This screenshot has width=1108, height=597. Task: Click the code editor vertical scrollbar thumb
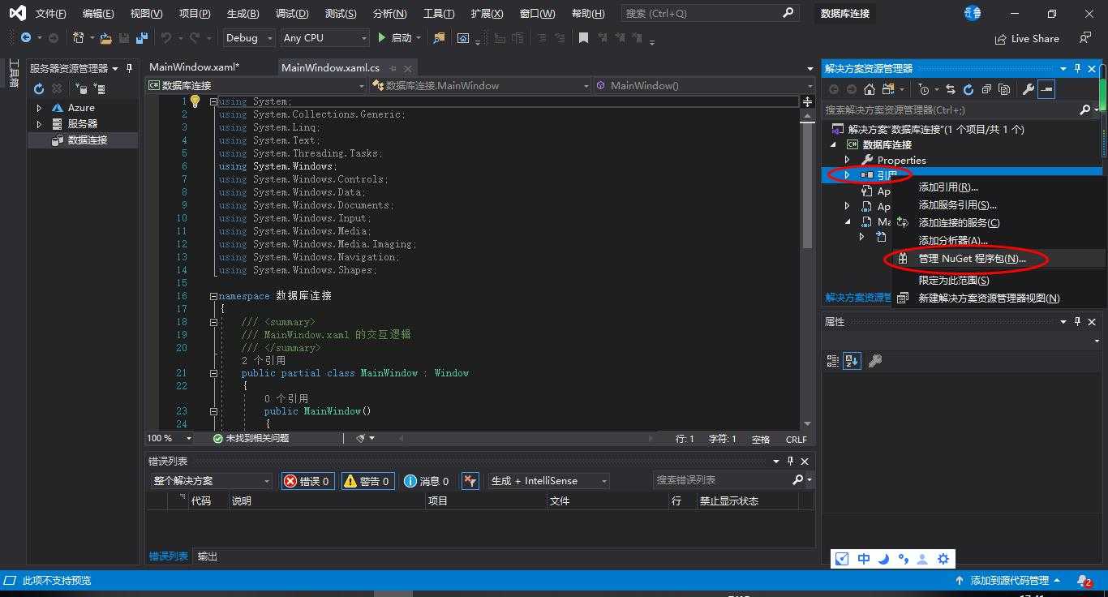[807, 185]
